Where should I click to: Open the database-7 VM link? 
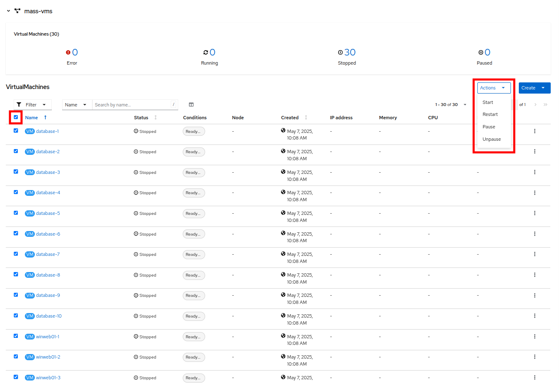[48, 254]
